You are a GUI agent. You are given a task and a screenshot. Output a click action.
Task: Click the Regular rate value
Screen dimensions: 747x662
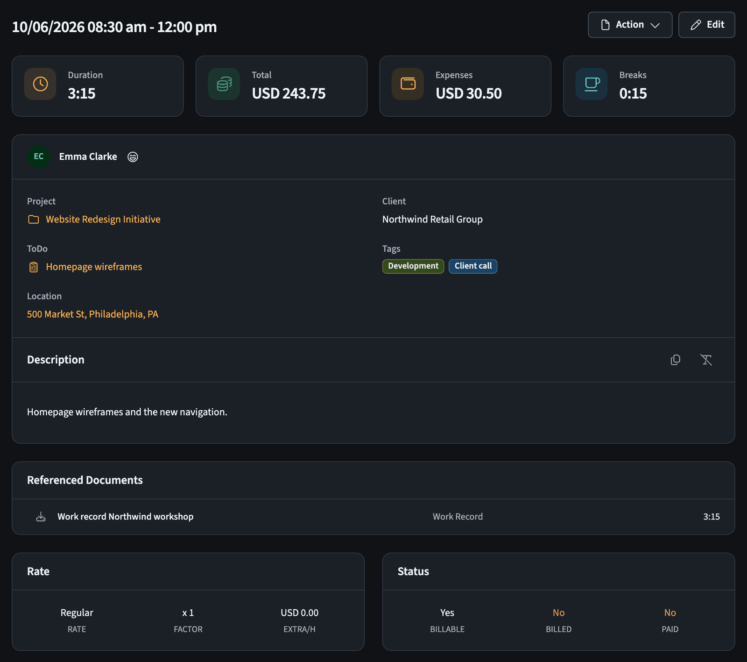tap(77, 612)
